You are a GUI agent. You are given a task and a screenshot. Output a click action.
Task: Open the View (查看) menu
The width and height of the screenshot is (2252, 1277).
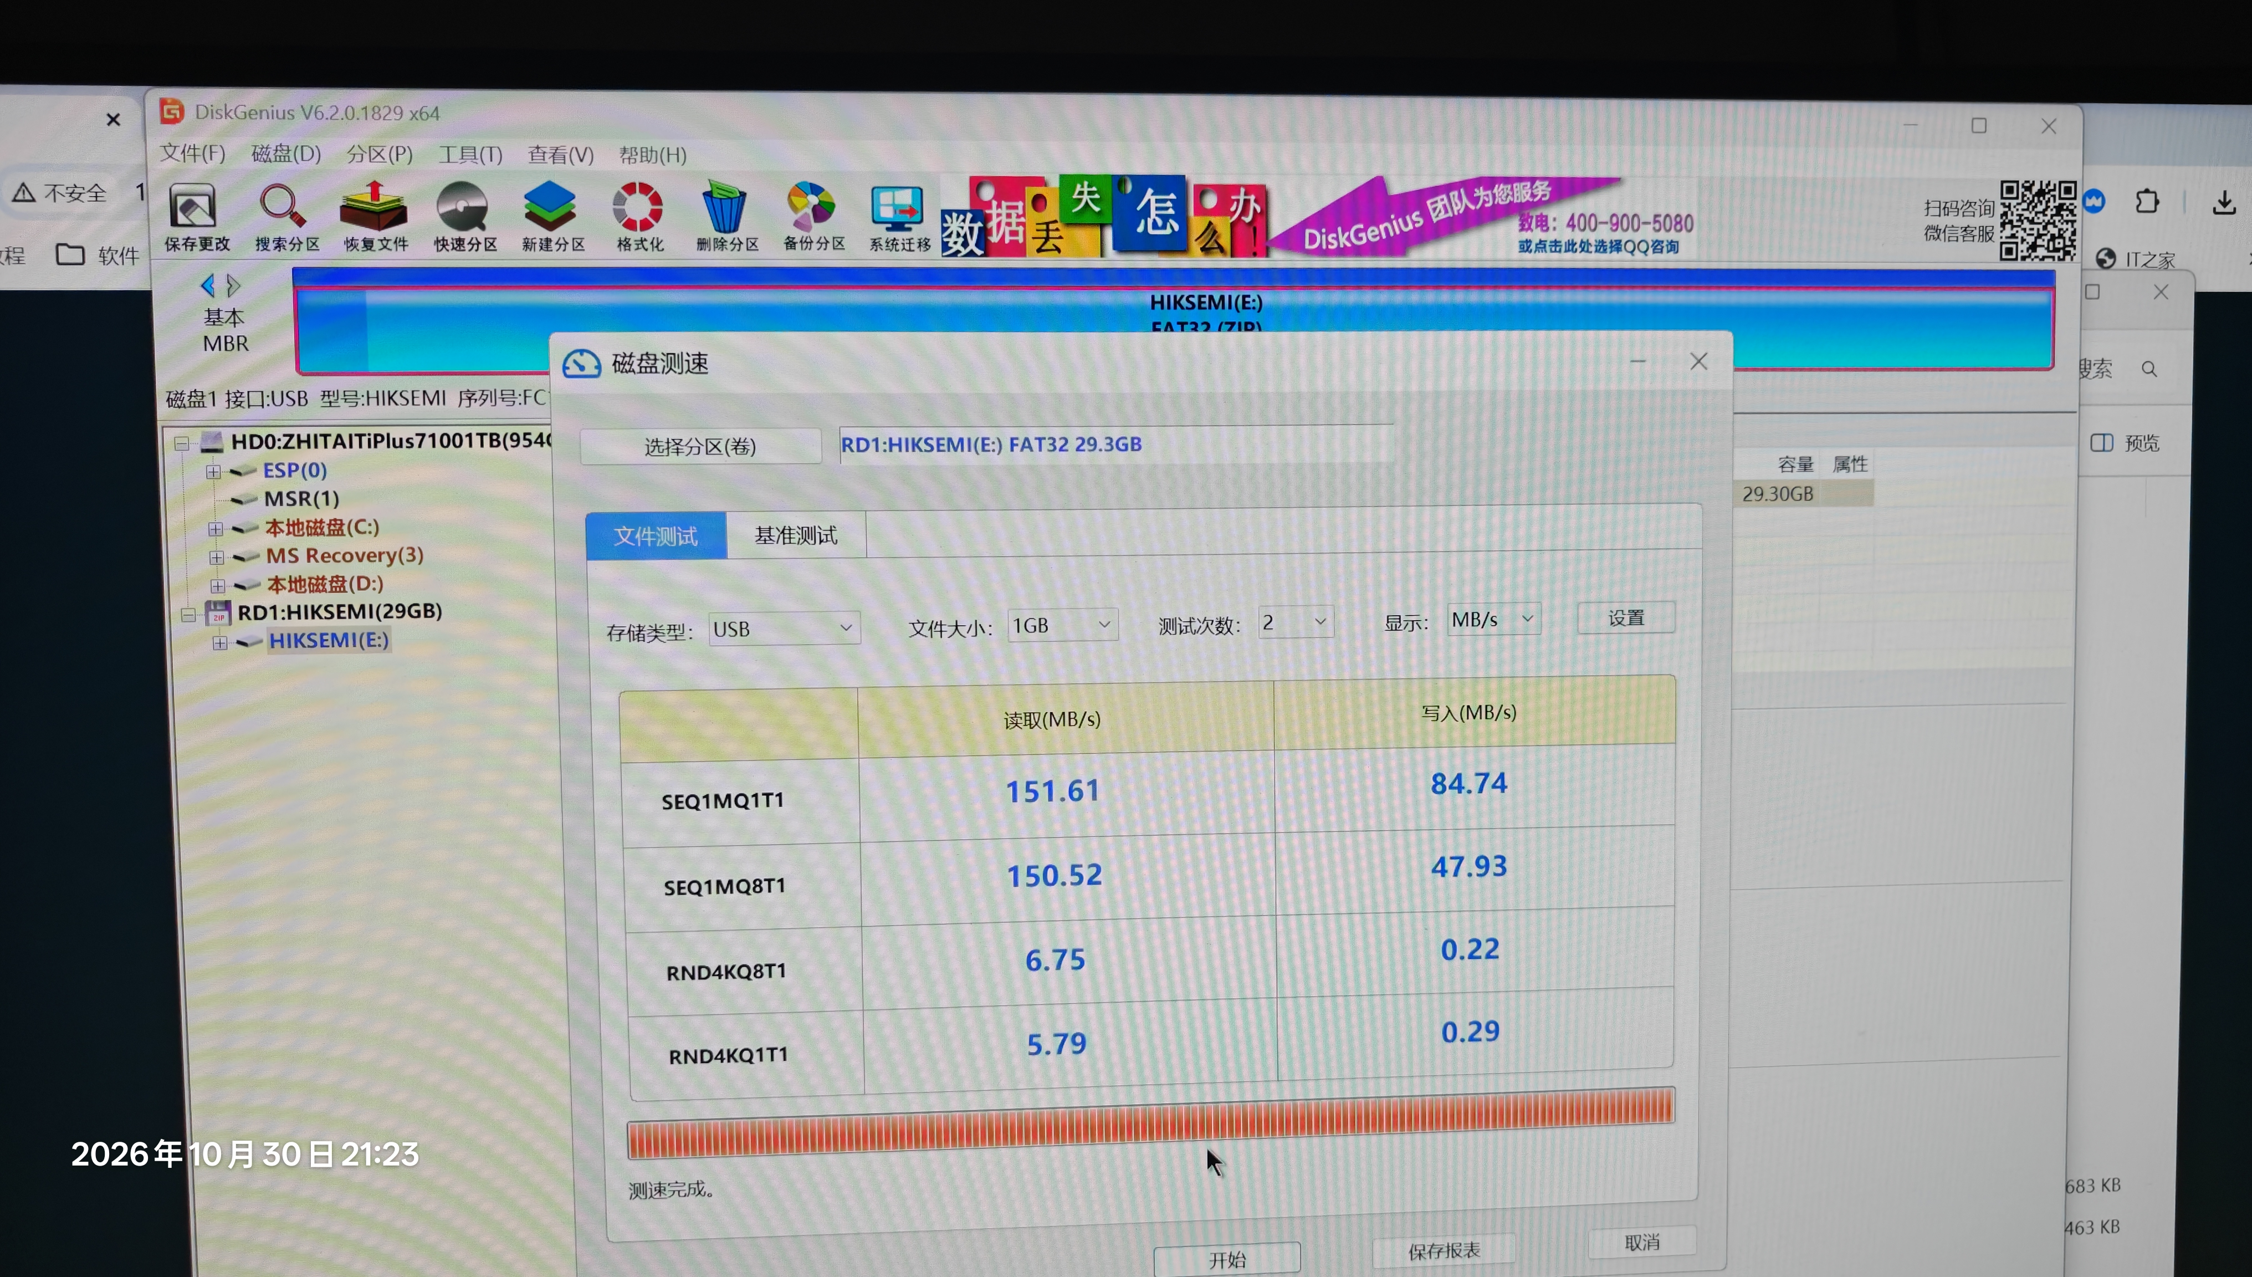coord(560,155)
